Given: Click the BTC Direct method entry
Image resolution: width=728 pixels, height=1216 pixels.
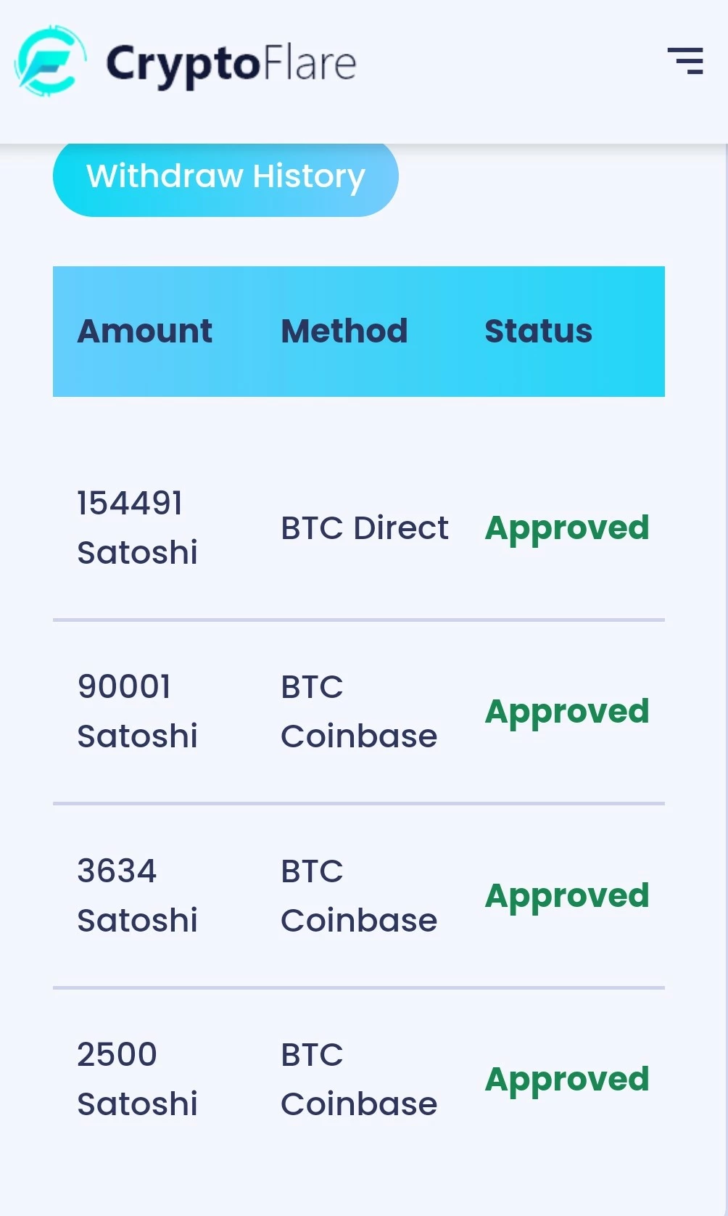Looking at the screenshot, I should point(365,528).
